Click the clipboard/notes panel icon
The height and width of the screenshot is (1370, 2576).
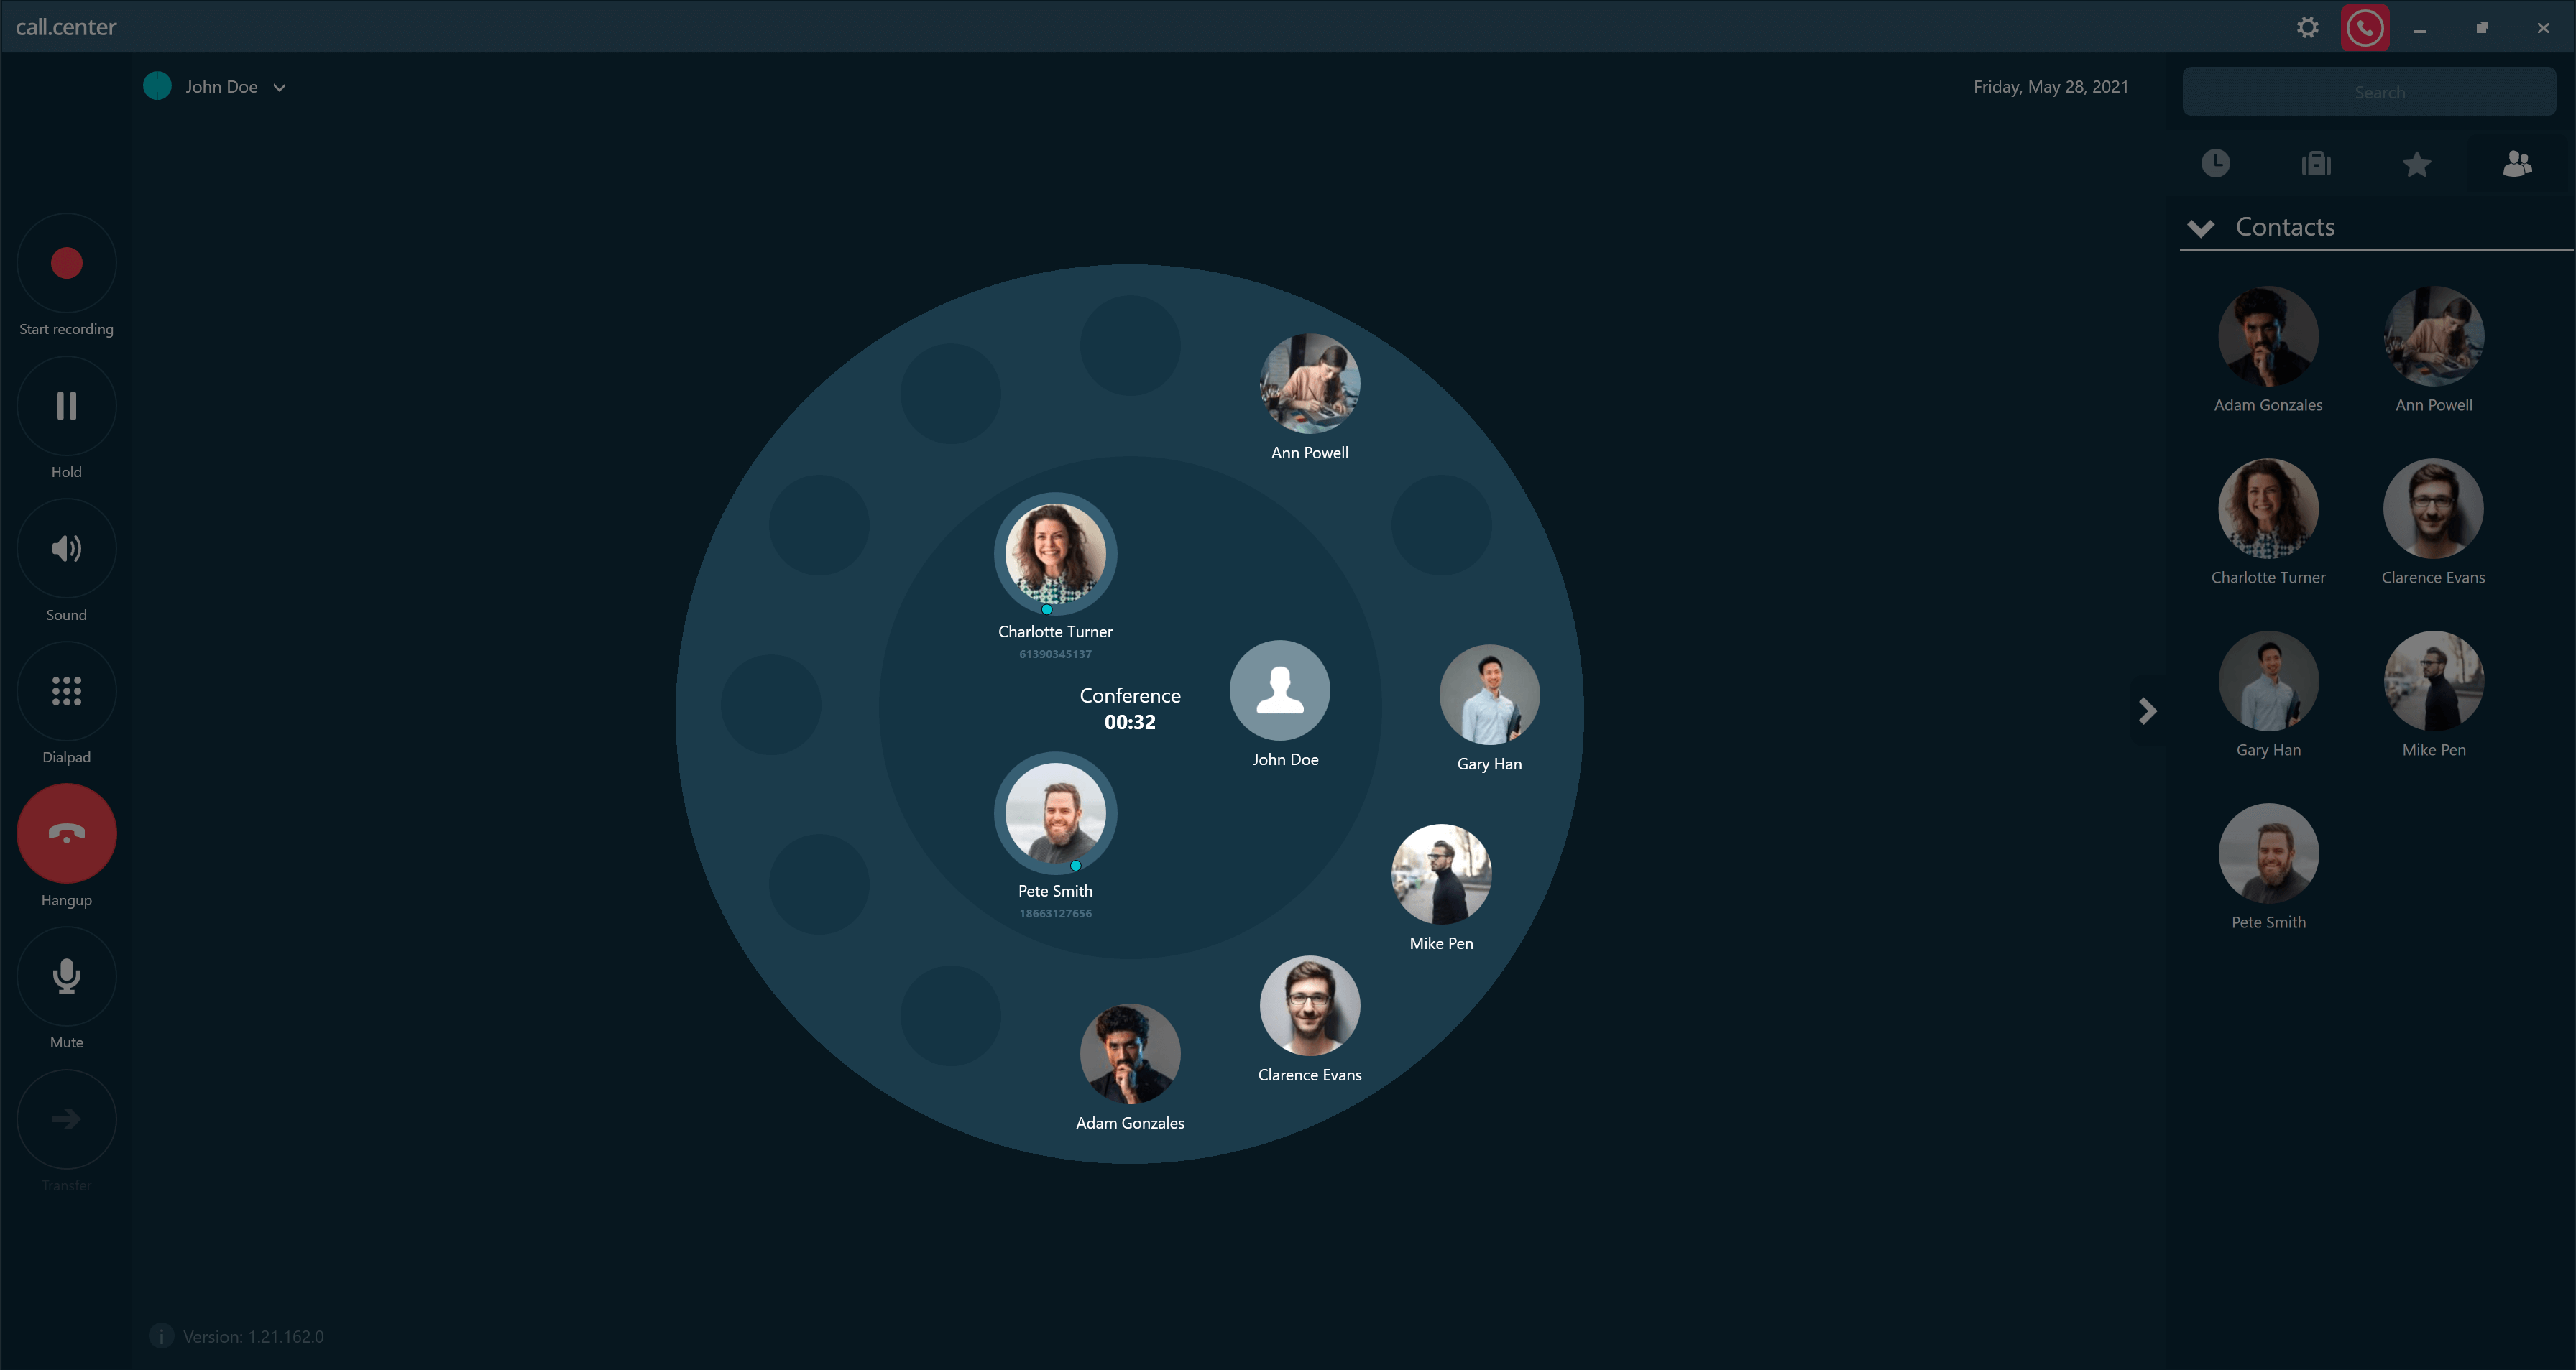pos(2317,162)
